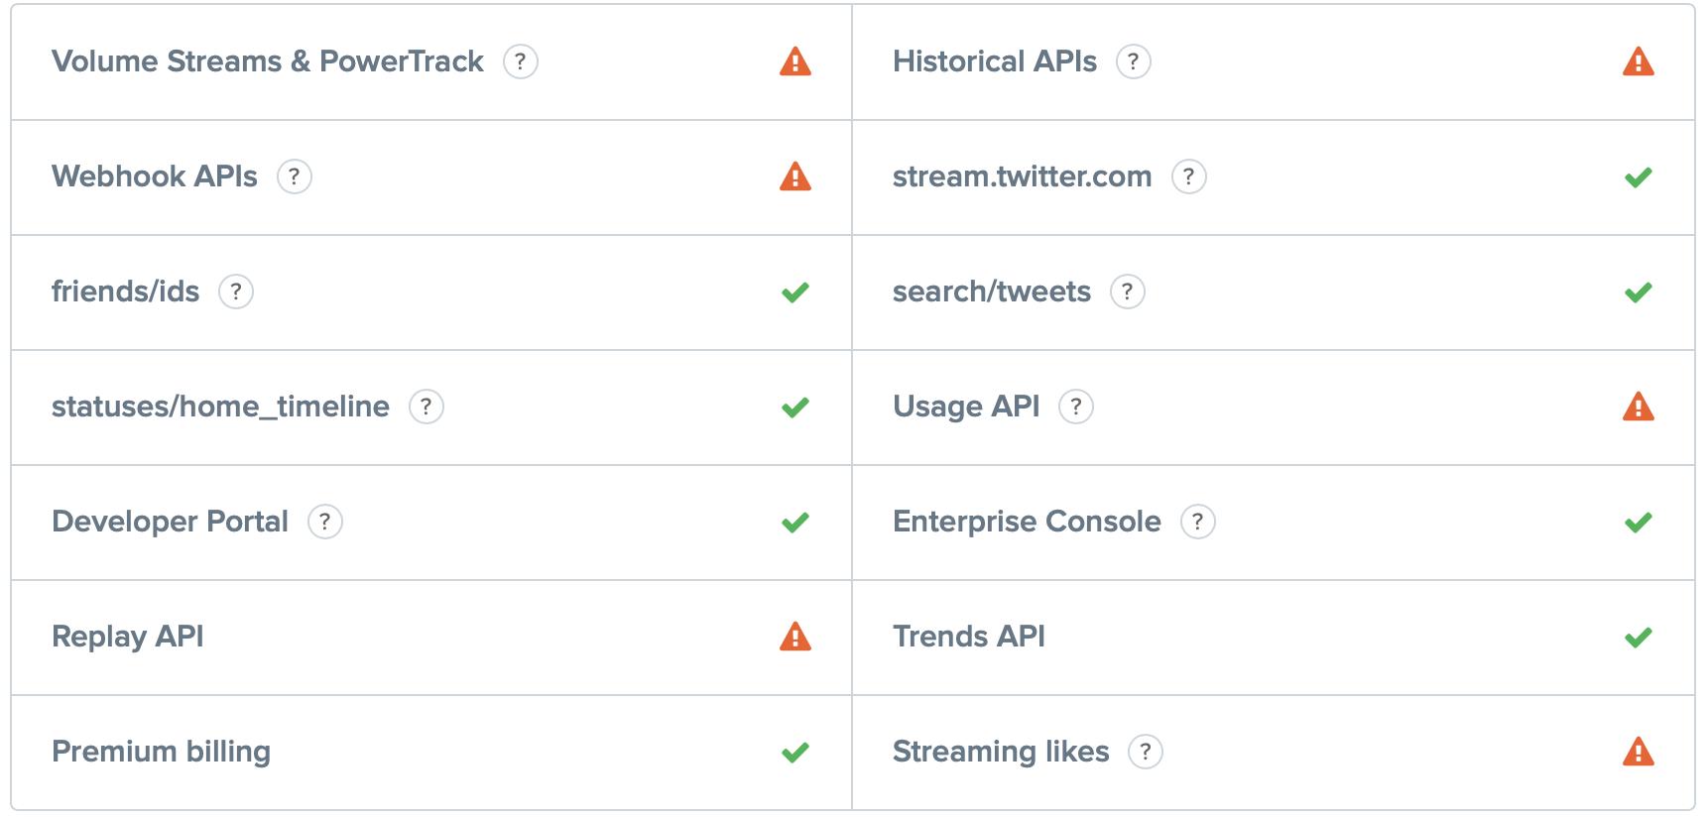Select the Premium billing label
This screenshot has width=1708, height=819.
[161, 752]
